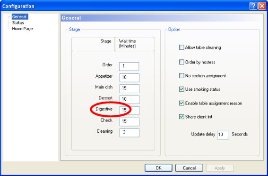268x176 pixels.
Task: Focus the Main dish wait time box
Action: 130,88
